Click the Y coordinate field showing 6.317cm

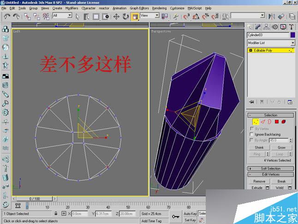point(103,214)
